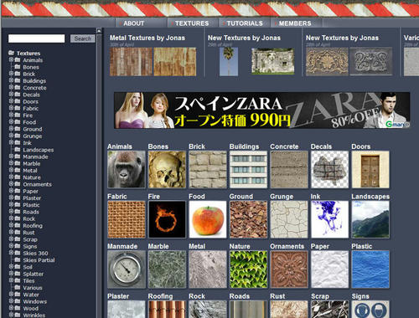Expand the Nature tree node
This screenshot has width=419, height=318.
11,177
